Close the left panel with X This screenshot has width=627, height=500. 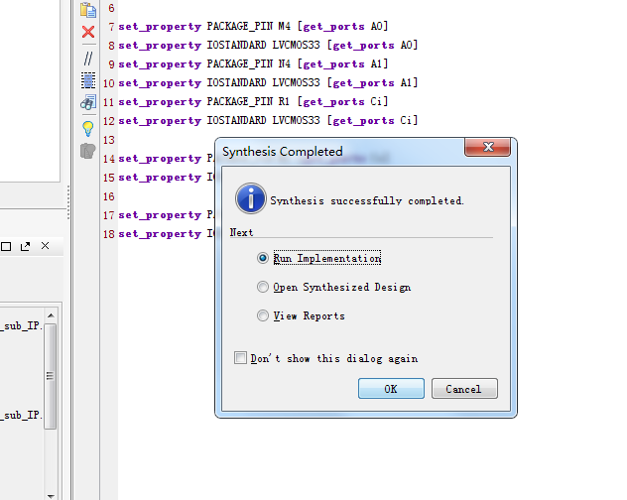(45, 246)
